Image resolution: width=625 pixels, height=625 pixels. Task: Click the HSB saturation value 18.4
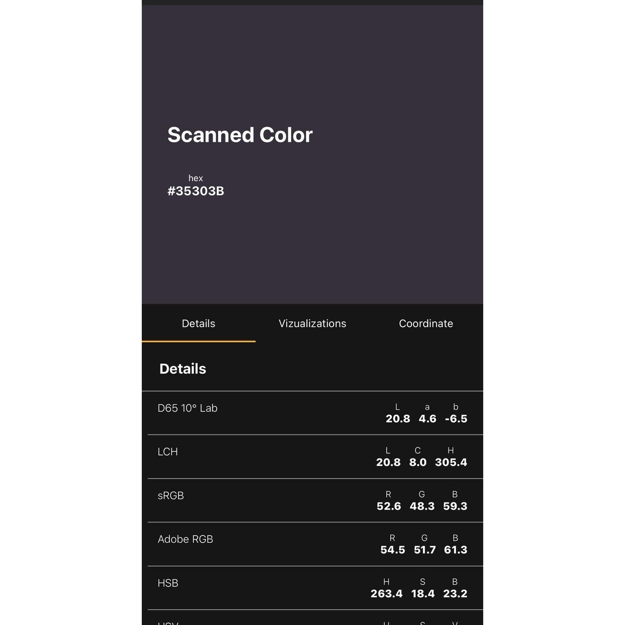423,593
